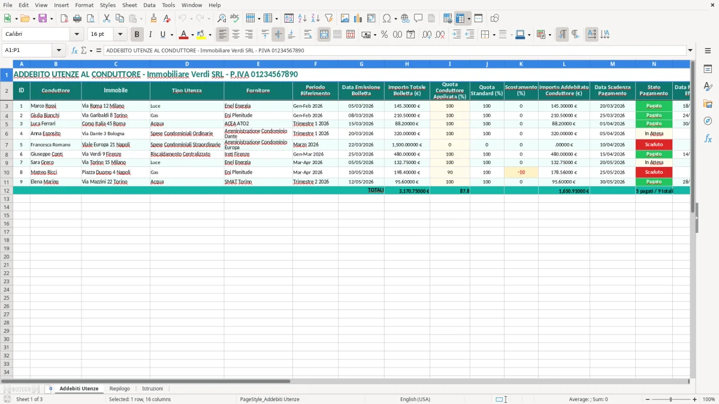Click the Print icon
This screenshot has width=719, height=404.
pyautogui.click(x=77, y=19)
